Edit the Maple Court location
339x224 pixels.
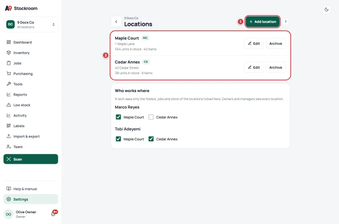point(254,43)
